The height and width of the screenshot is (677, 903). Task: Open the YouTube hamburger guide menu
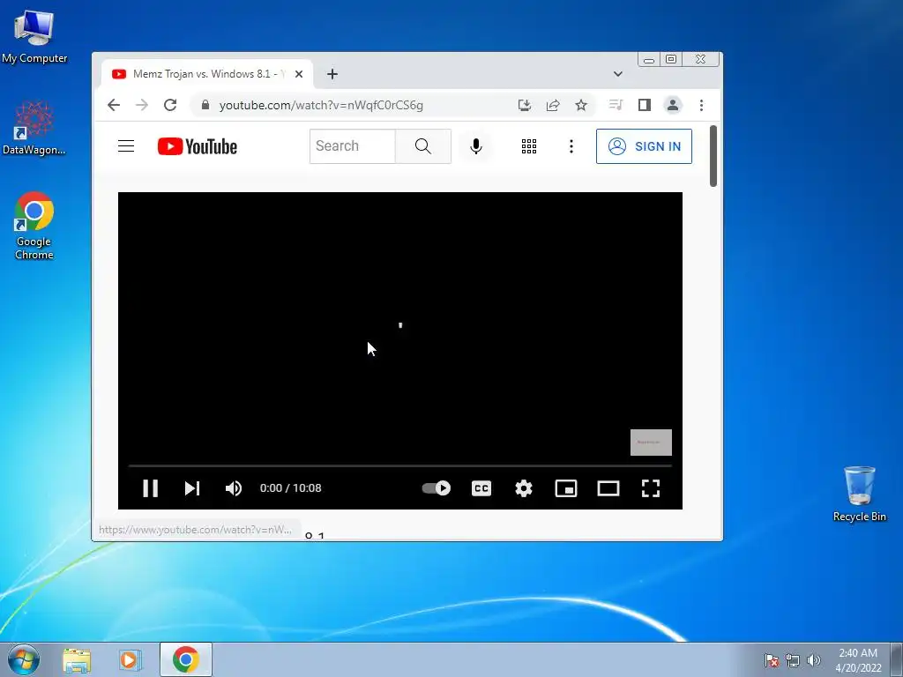[x=126, y=146]
